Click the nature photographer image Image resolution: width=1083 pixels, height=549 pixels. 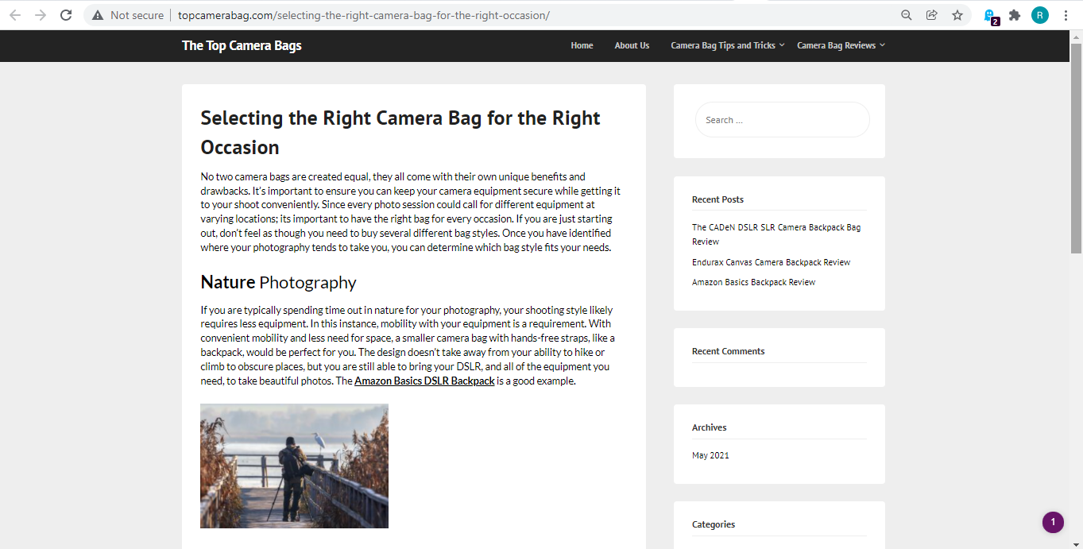pos(294,466)
